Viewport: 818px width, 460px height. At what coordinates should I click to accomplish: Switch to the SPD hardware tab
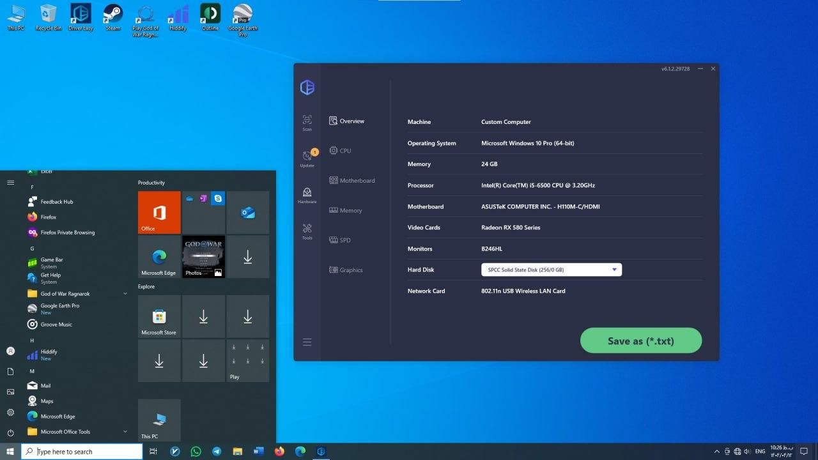click(340, 240)
